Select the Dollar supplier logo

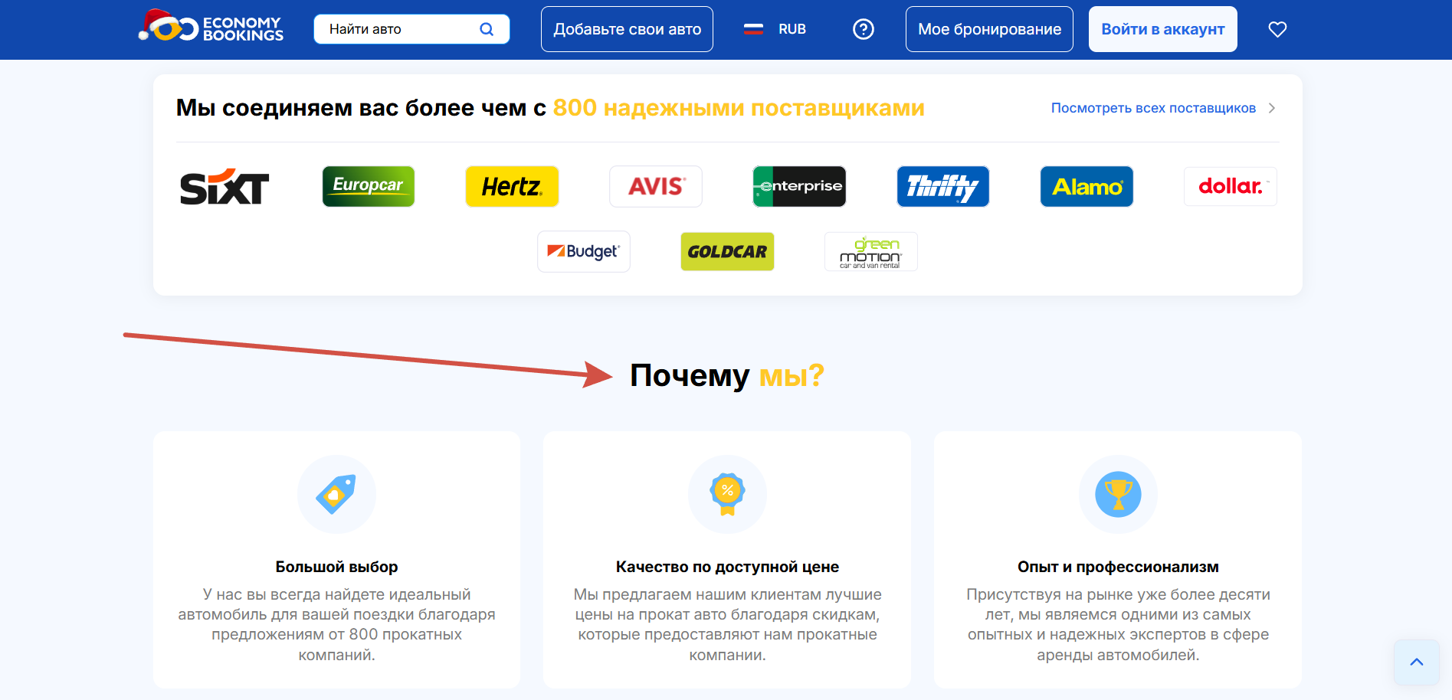[1231, 186]
